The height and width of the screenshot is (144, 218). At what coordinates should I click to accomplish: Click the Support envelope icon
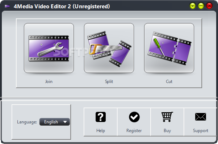pos(201,117)
